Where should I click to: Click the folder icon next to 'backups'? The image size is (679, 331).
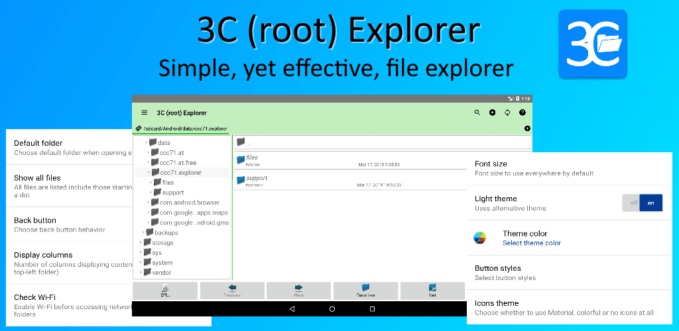pyautogui.click(x=150, y=232)
